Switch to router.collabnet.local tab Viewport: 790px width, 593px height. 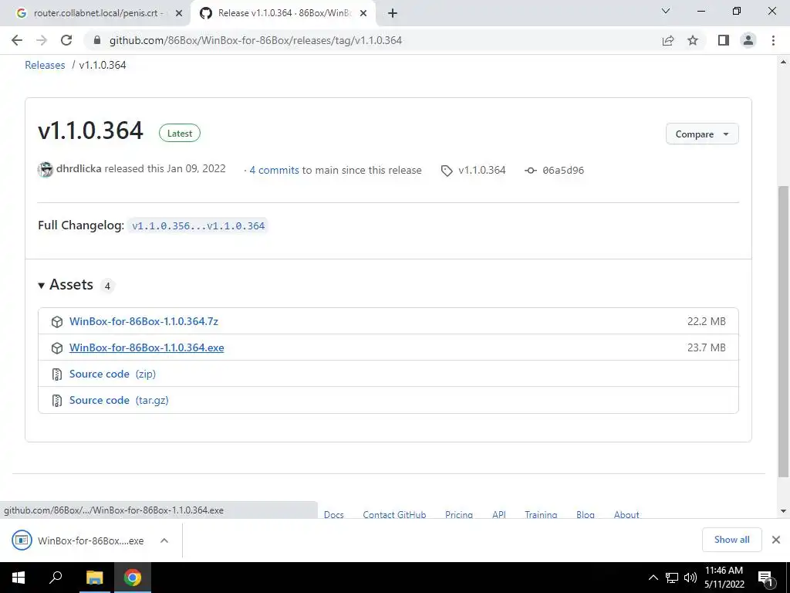coord(96,14)
